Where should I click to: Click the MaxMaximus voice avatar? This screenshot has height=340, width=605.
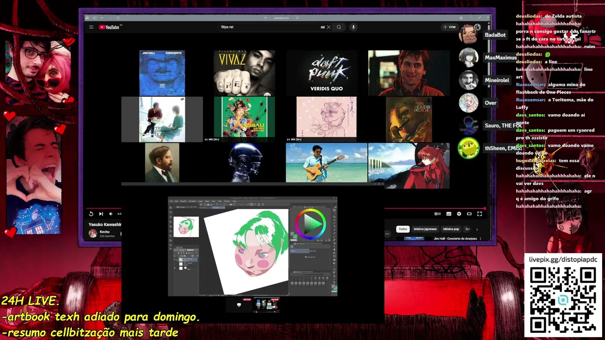pos(468,58)
